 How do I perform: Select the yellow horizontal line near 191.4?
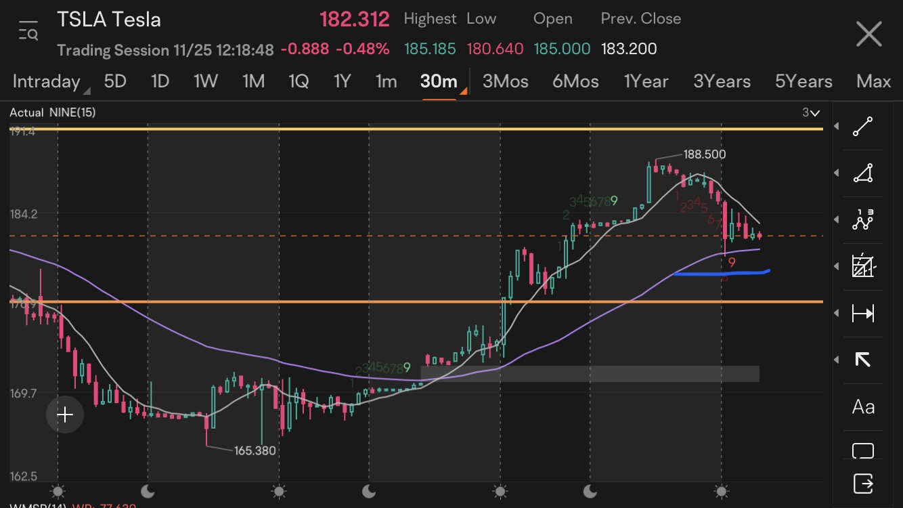[416, 128]
